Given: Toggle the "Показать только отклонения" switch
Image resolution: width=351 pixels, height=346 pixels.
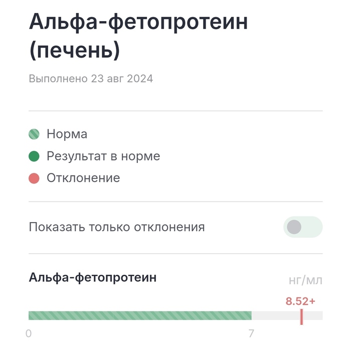Looking at the screenshot, I should click(302, 227).
